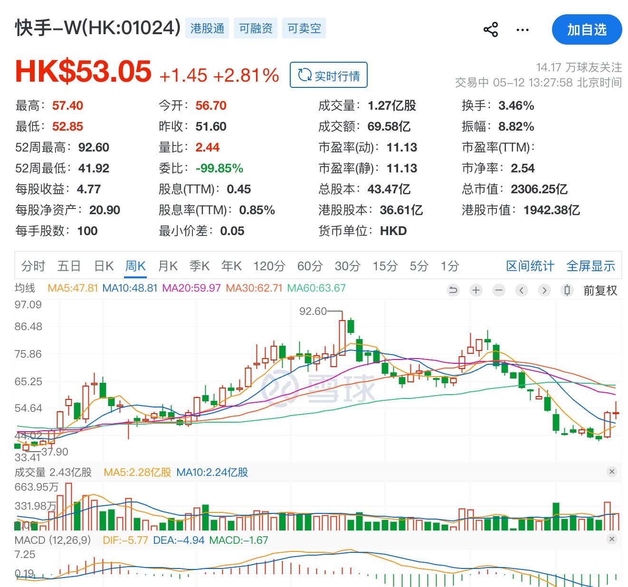
Task: Switch to 季K chart tab
Action: pyautogui.click(x=200, y=266)
